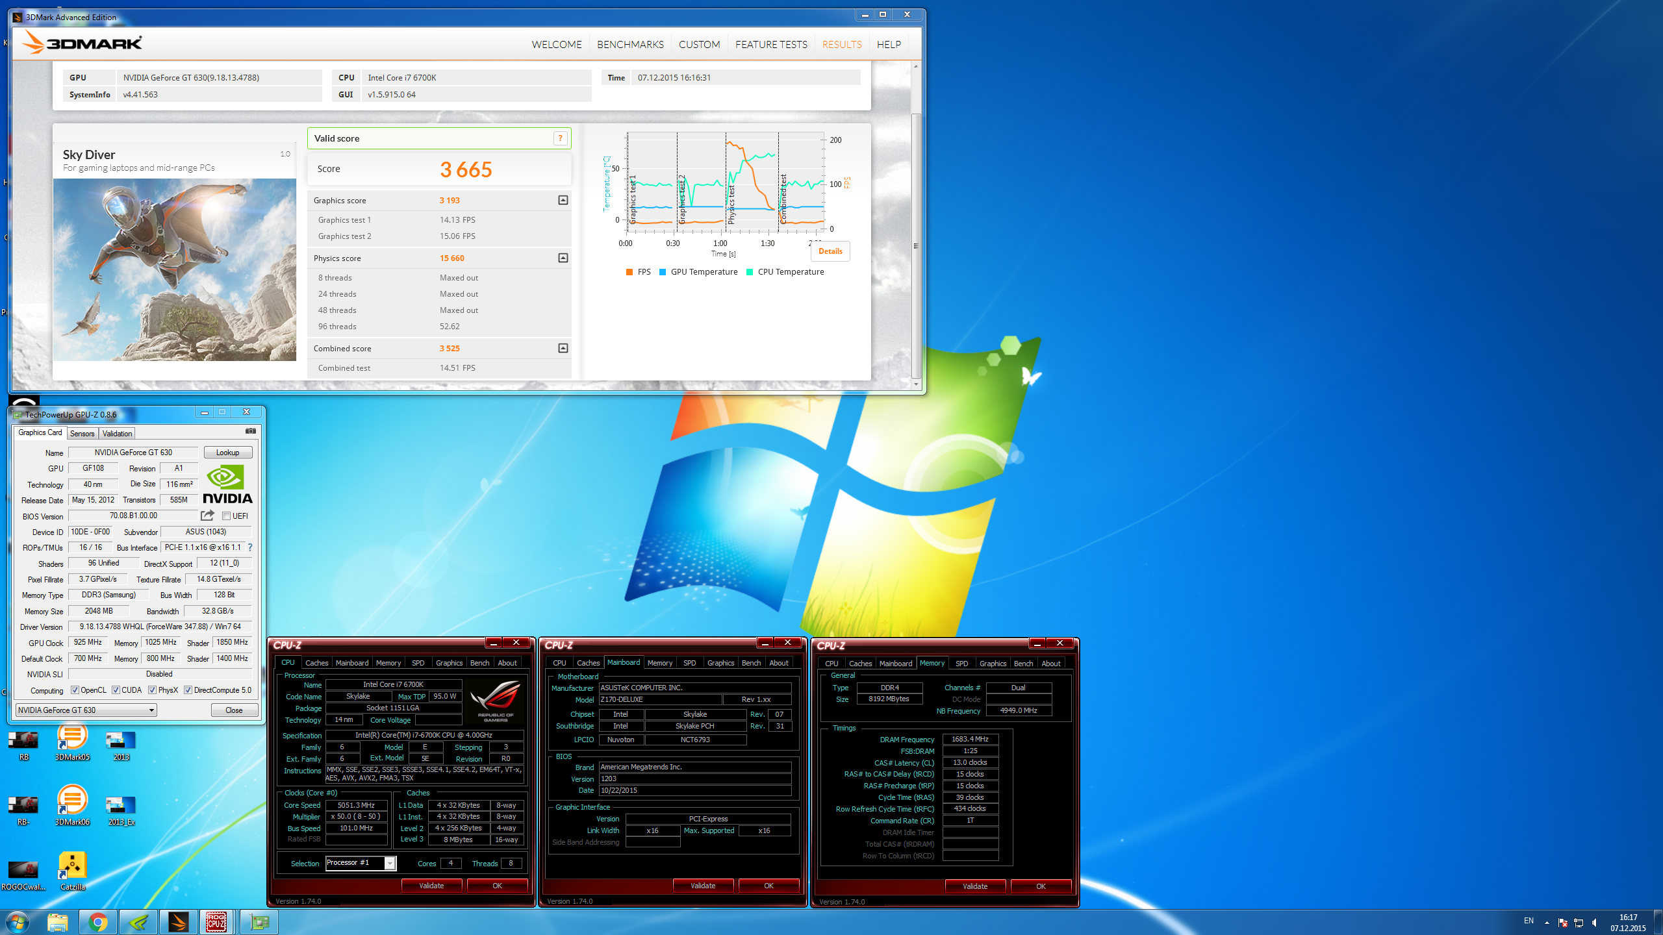Collapse the Graphics score section
The height and width of the screenshot is (935, 1663).
[x=563, y=200]
